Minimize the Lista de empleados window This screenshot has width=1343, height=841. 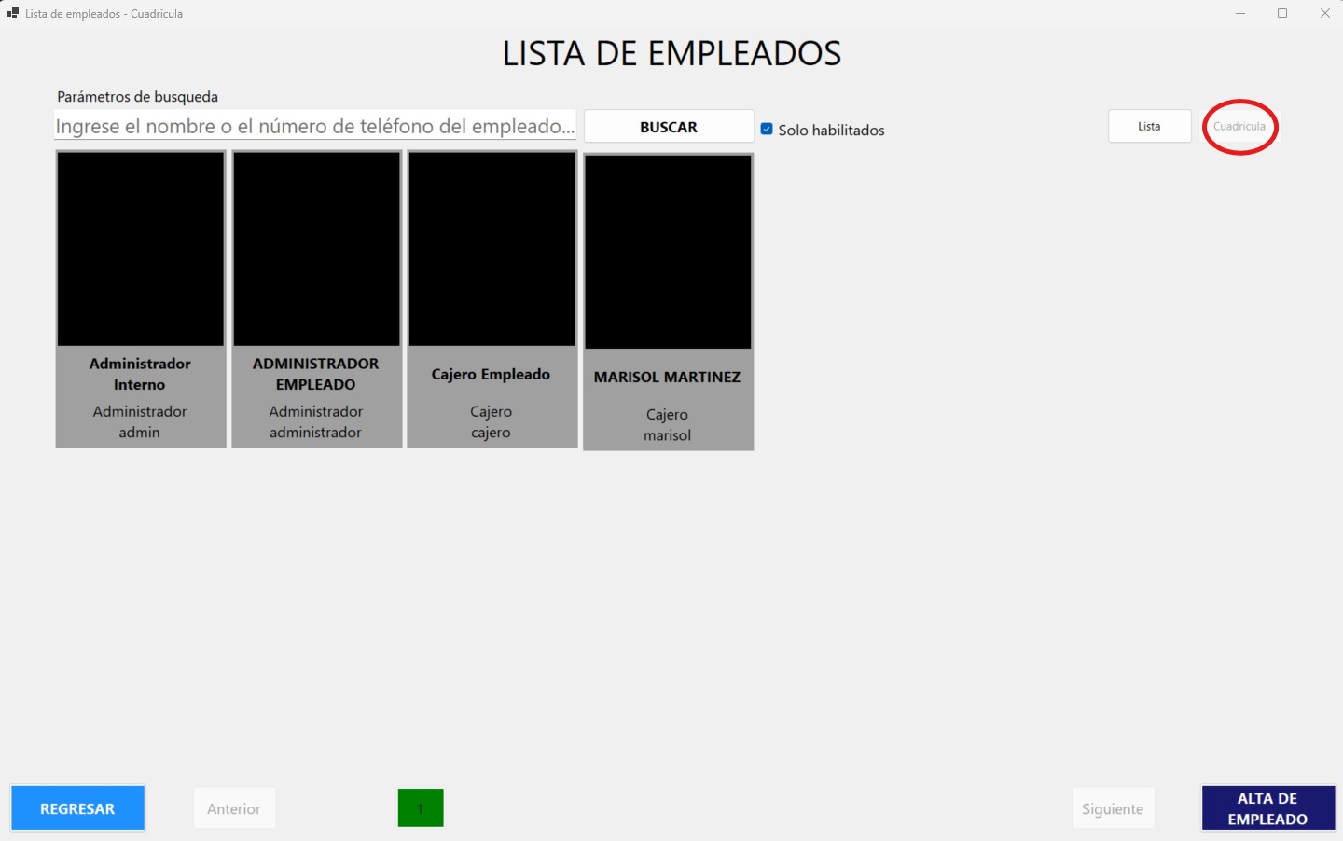coord(1240,13)
